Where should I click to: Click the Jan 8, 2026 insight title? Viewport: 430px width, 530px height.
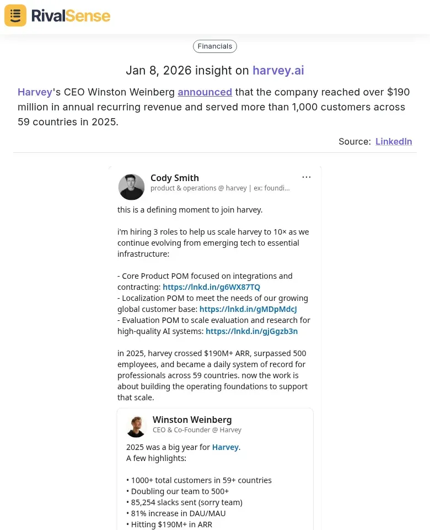click(x=214, y=70)
